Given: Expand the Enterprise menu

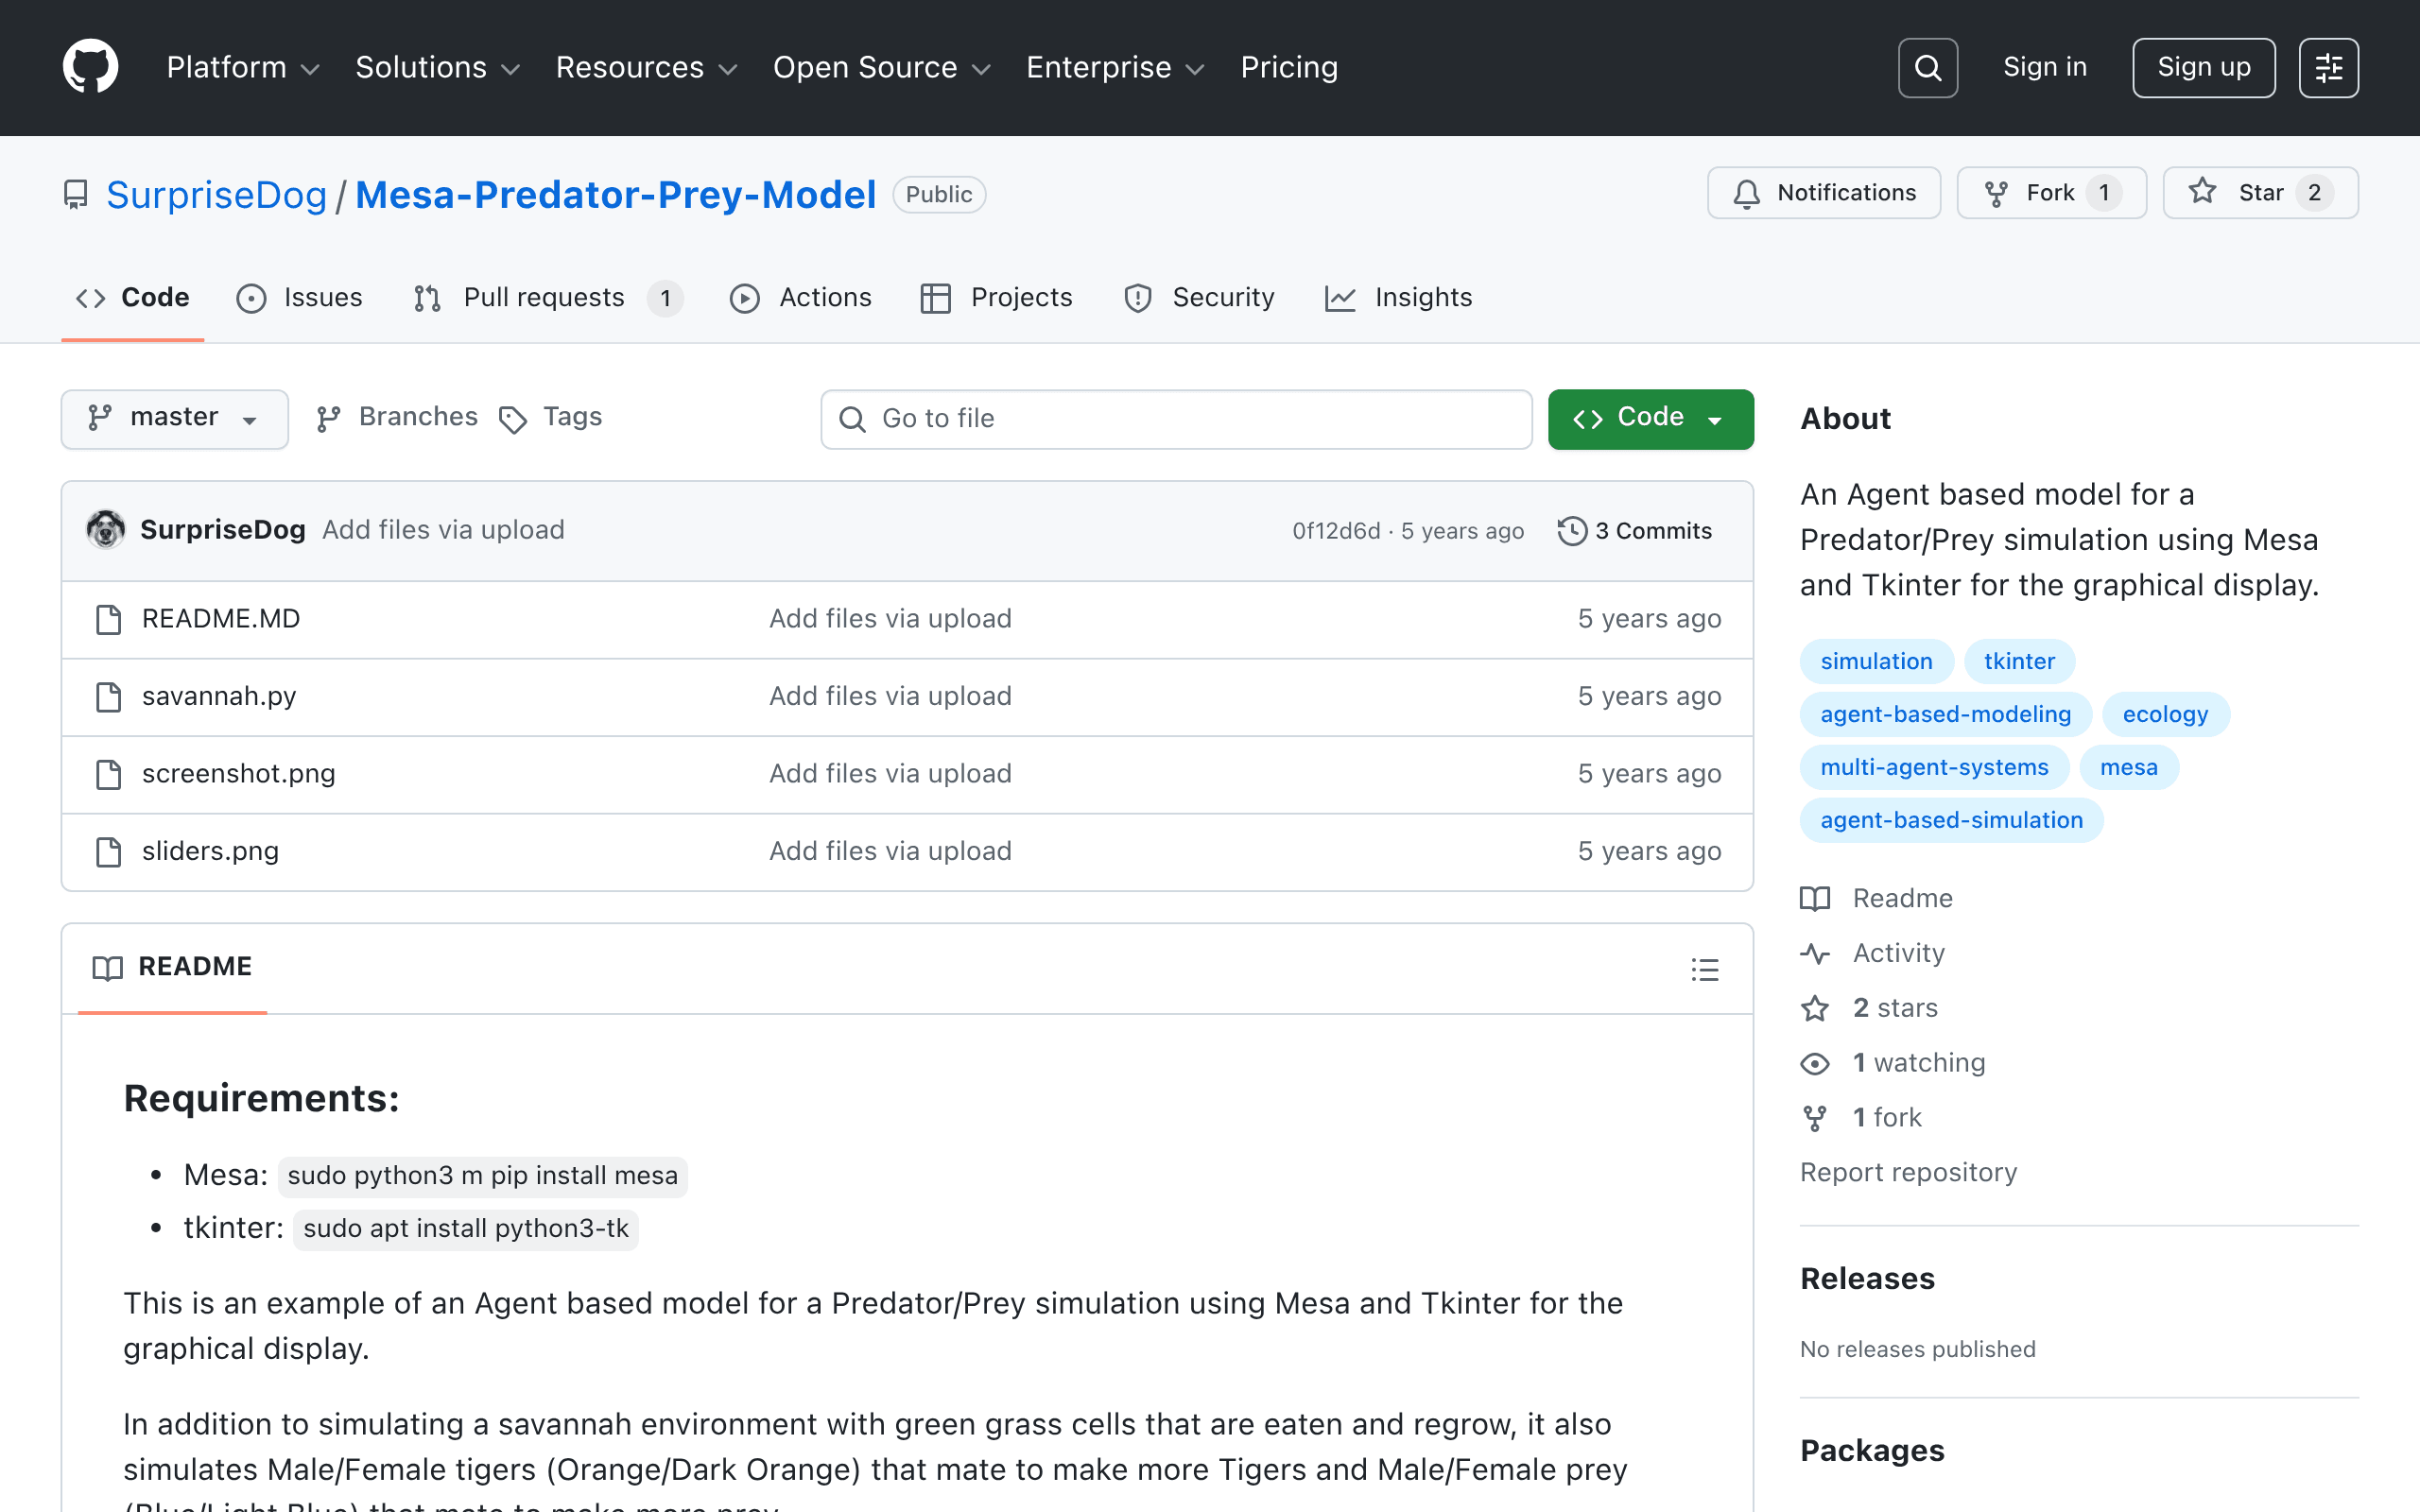Looking at the screenshot, I should tap(1115, 67).
